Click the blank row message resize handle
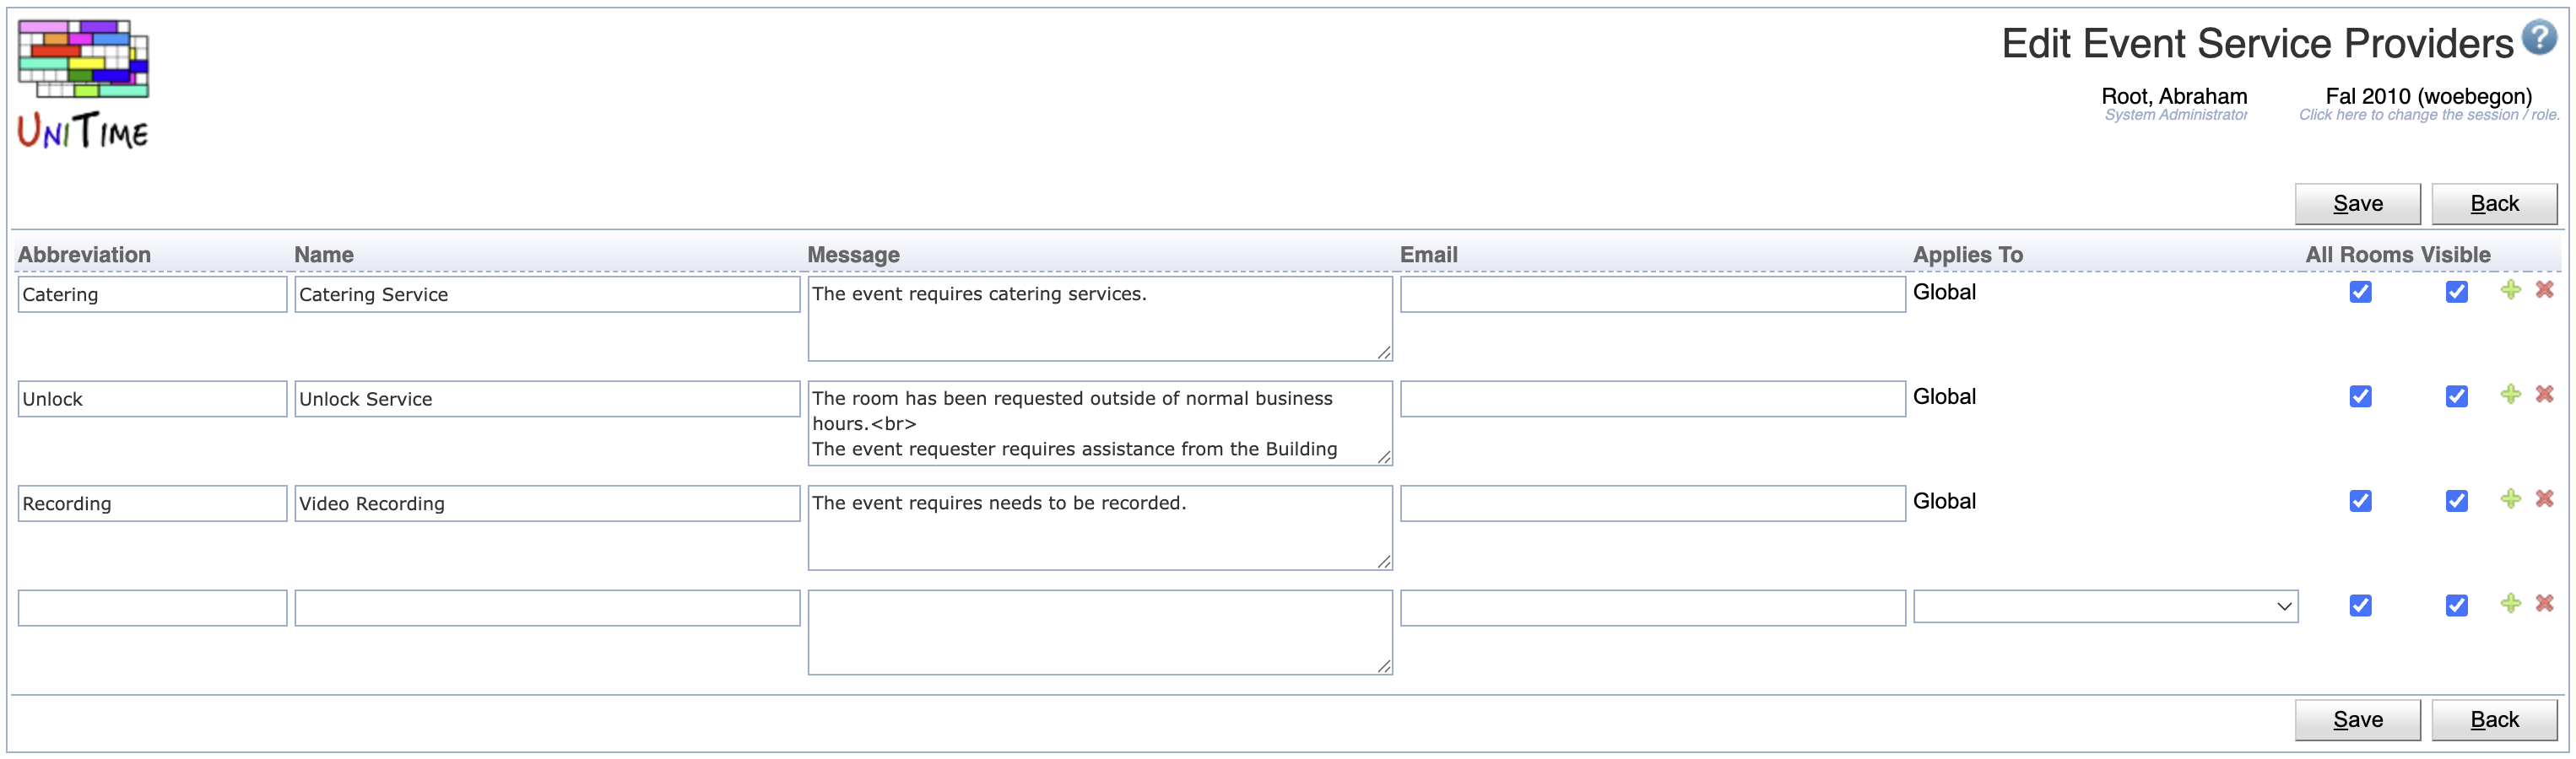Screen dimensions: 2576x759 (x=1383, y=666)
